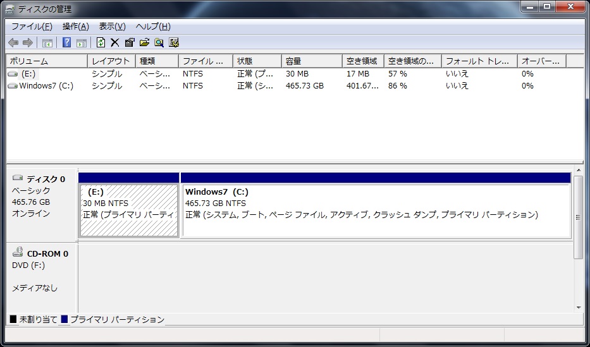Open the ファイル(F) menu
The width and height of the screenshot is (590, 347).
point(32,27)
